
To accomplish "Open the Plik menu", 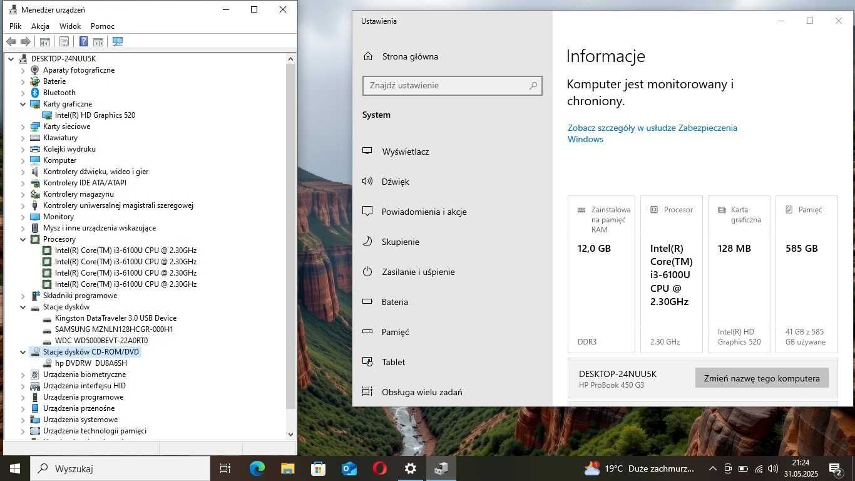I will click(16, 26).
